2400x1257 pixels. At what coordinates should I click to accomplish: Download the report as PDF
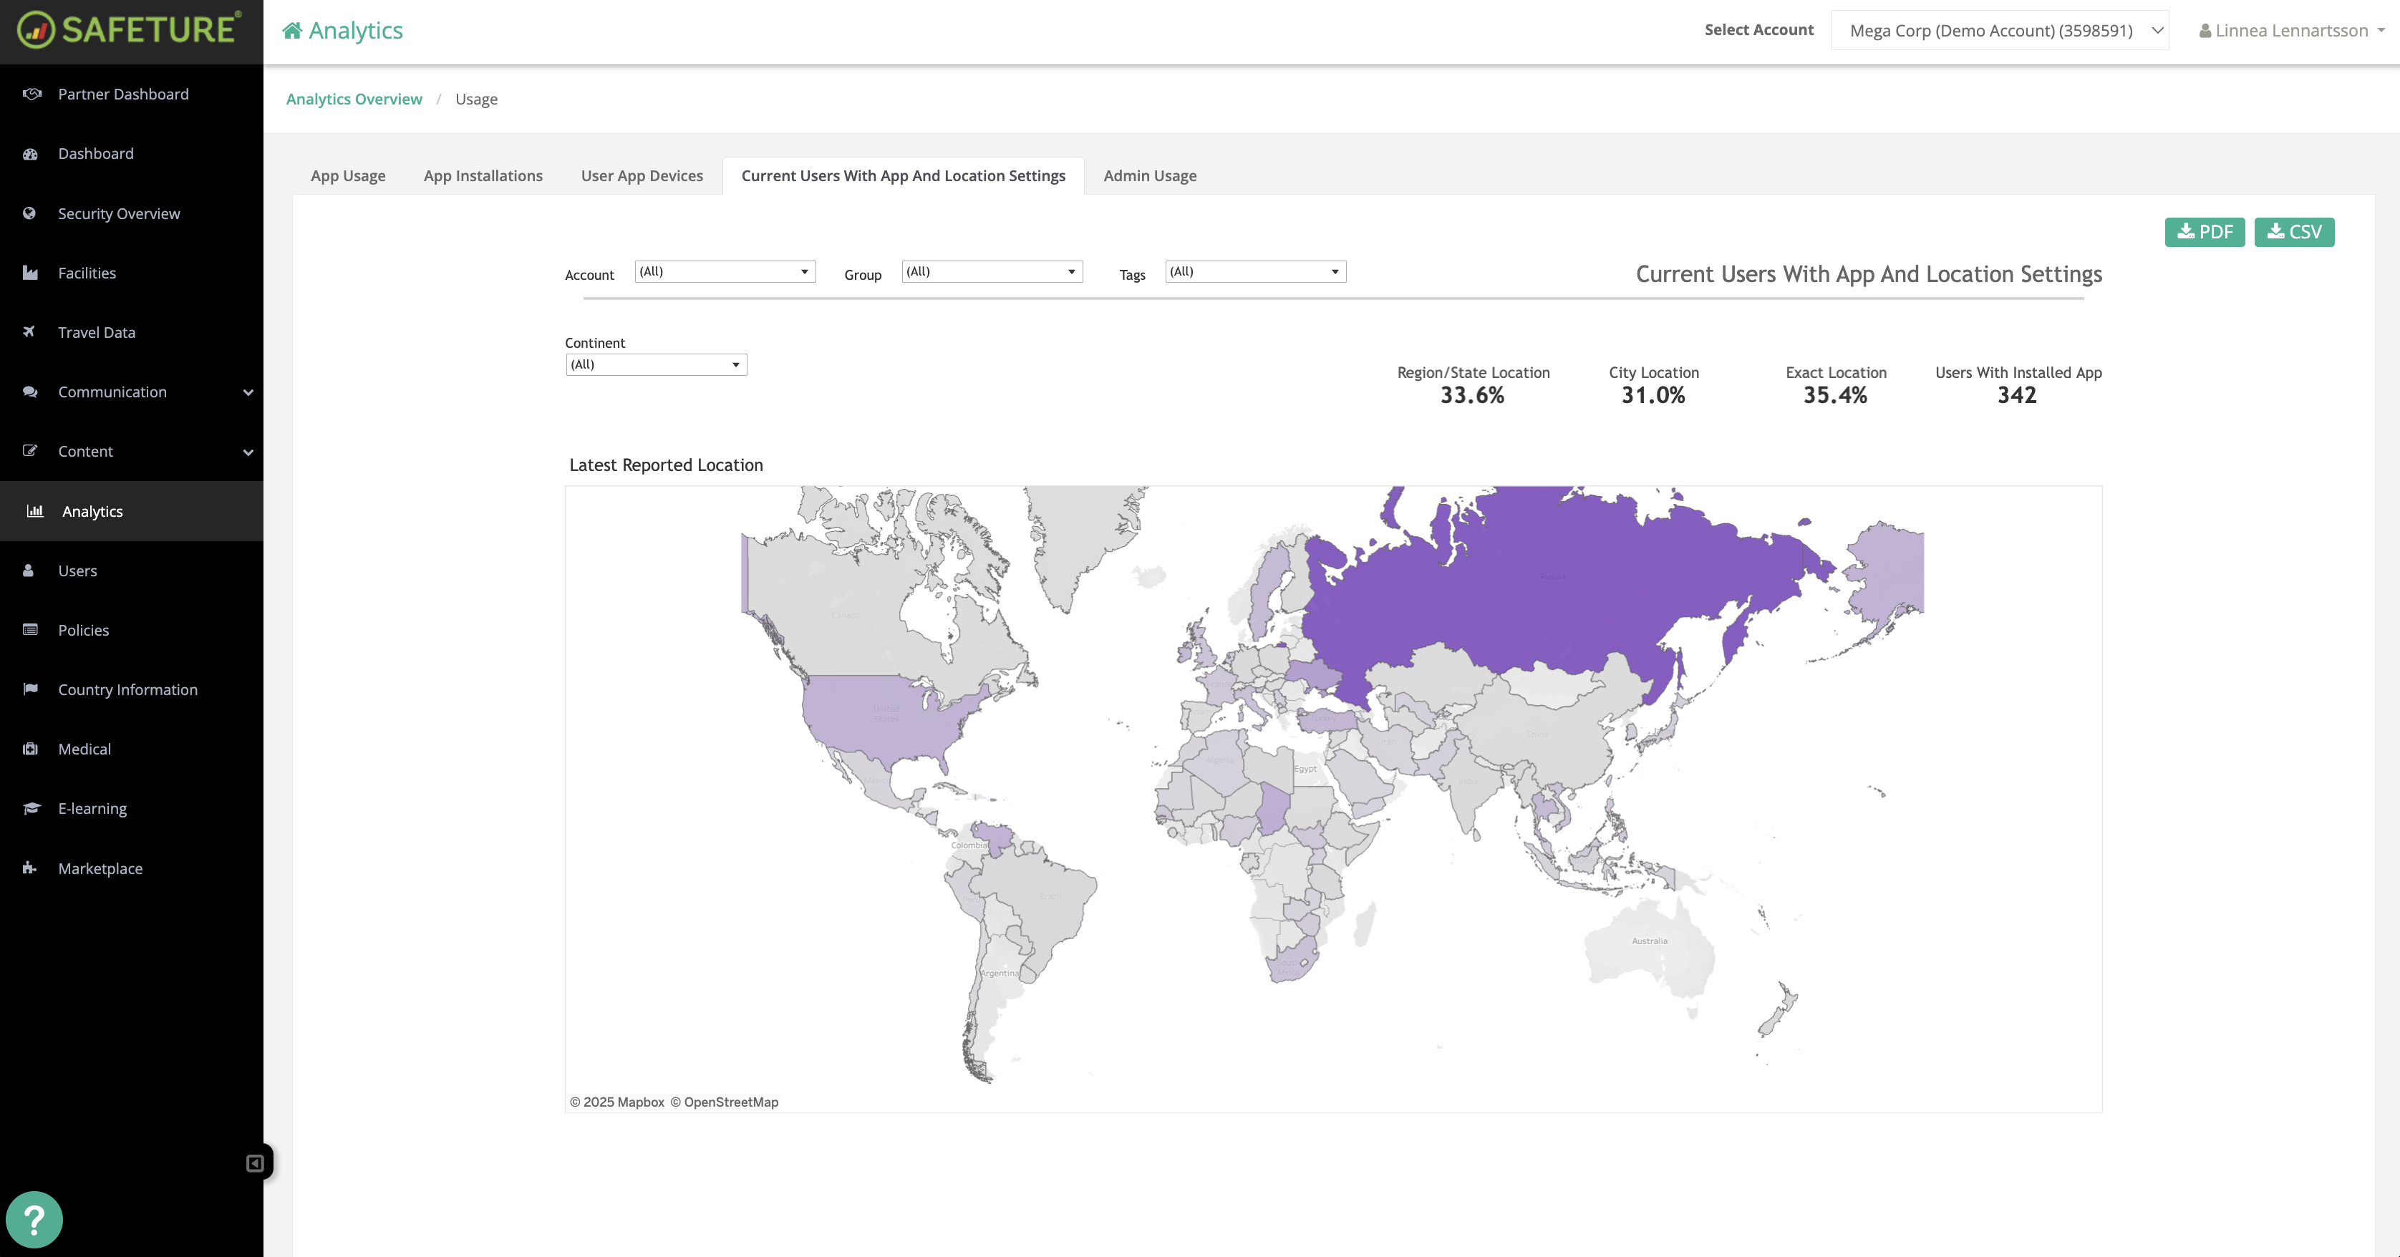coord(2205,231)
